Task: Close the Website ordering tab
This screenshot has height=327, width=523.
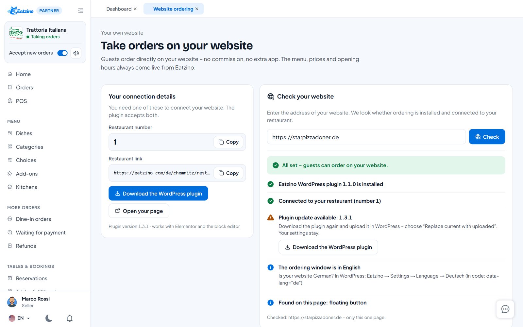Action: point(197,9)
